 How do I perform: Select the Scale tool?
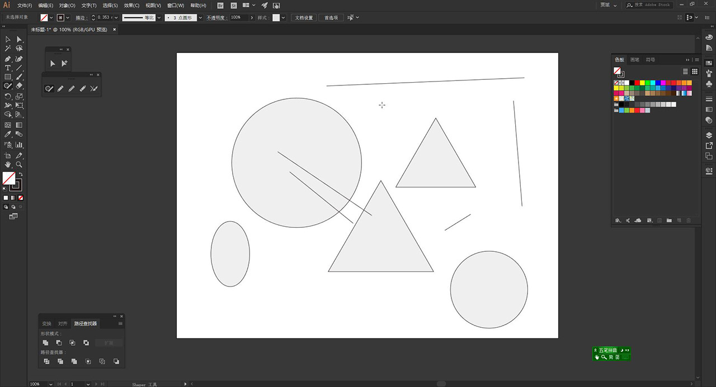point(19,96)
